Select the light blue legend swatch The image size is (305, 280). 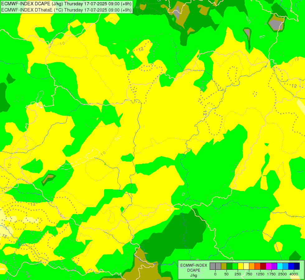pyautogui.click(x=286, y=266)
